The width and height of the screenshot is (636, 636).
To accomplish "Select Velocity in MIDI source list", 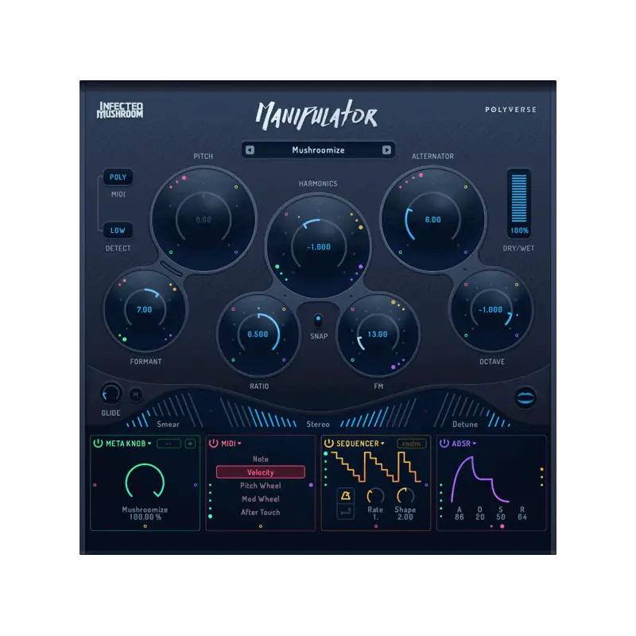I will coord(261,472).
